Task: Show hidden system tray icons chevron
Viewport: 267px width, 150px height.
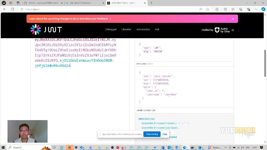Action: pyautogui.click(x=226, y=147)
